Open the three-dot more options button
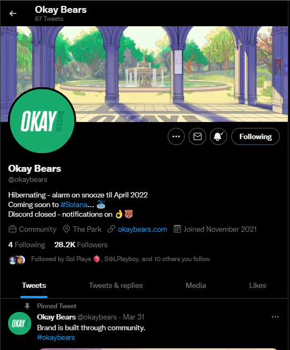This screenshot has width=290, height=350. point(176,136)
